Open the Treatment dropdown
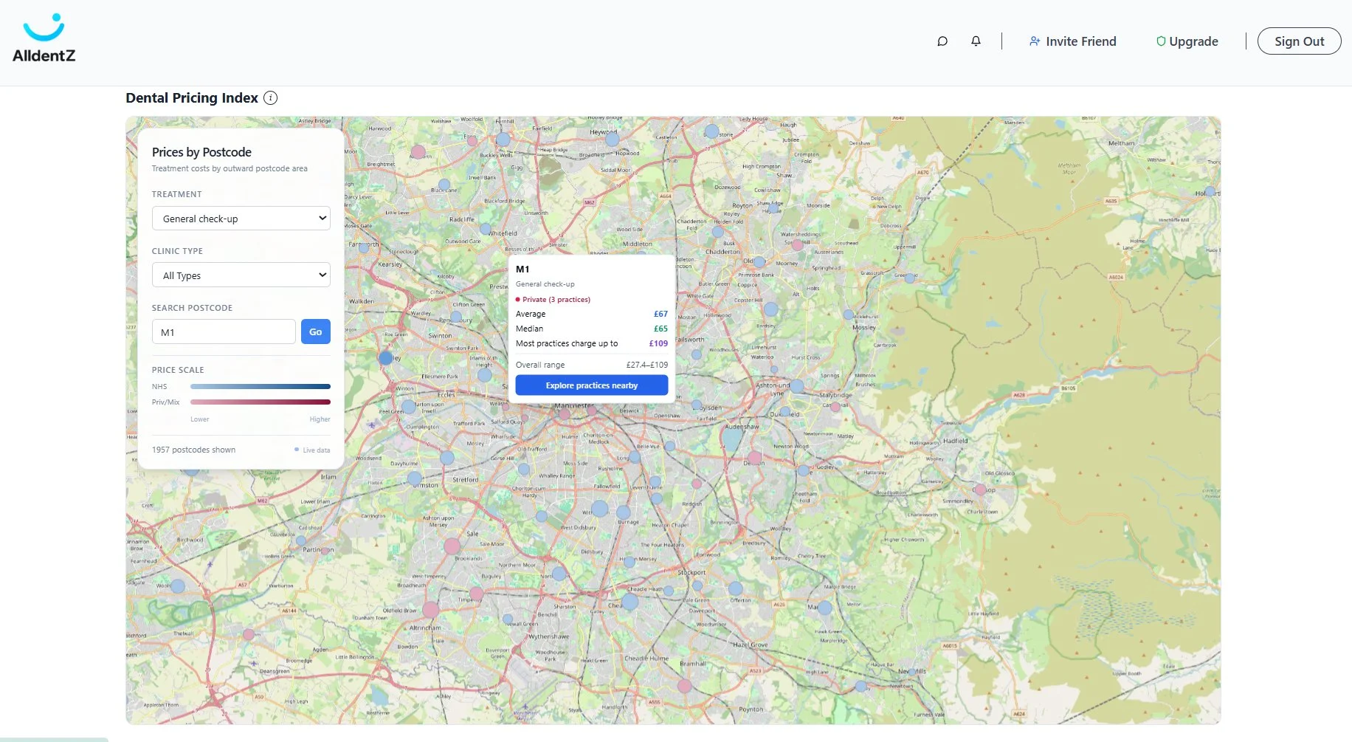Viewport: 1352px width, 742px height. pos(241,219)
